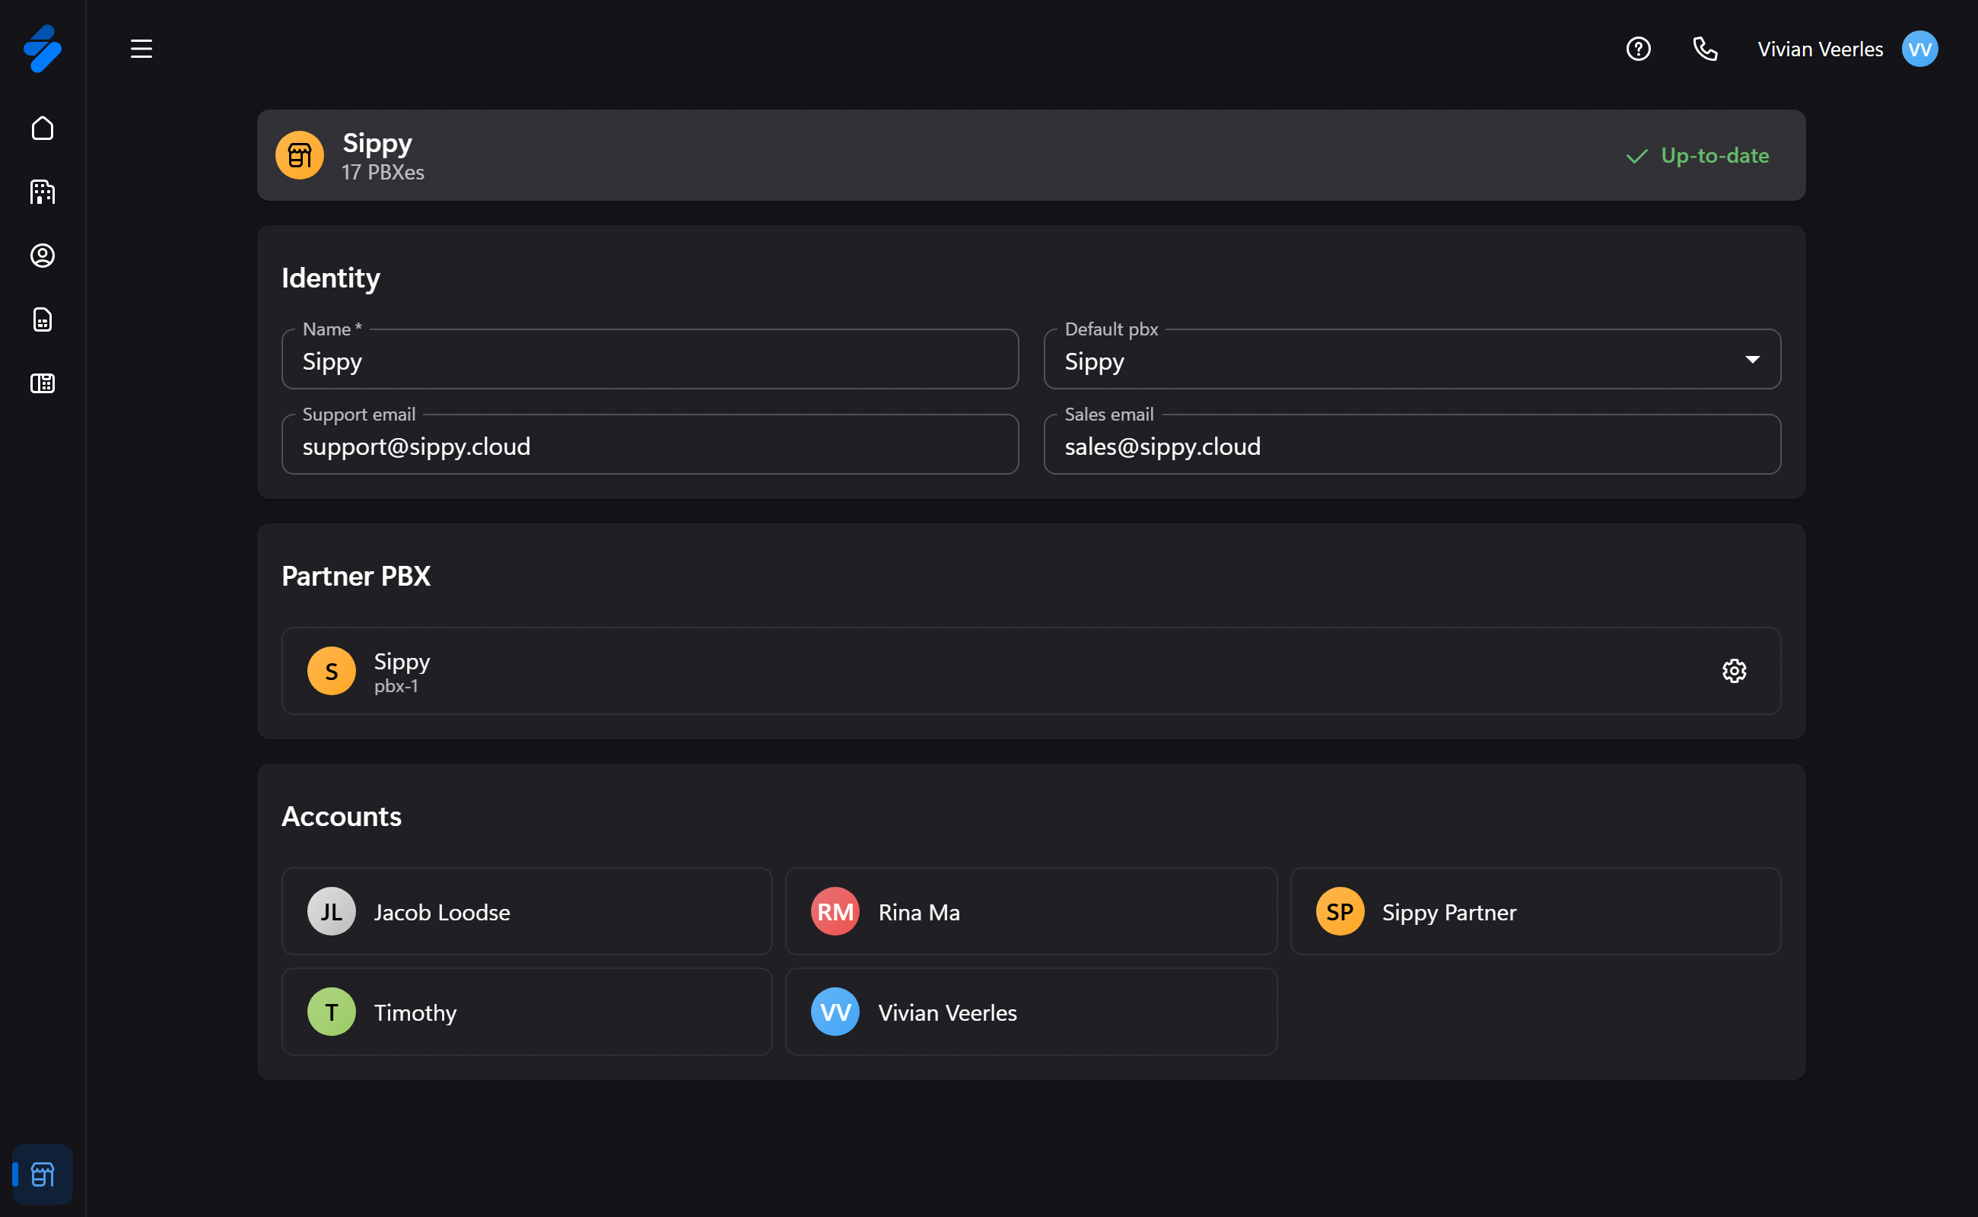
Task: Click the Support email field
Action: click(x=650, y=446)
